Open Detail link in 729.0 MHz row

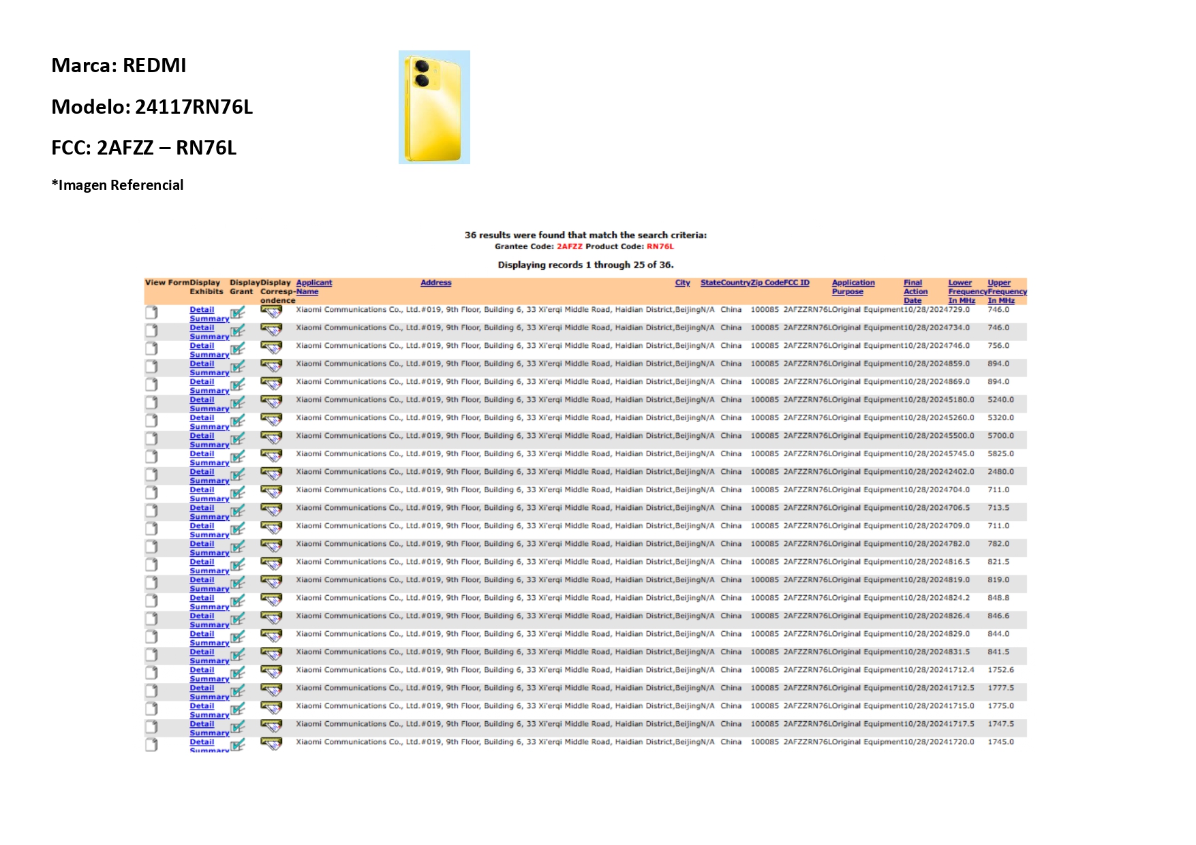[x=202, y=310]
